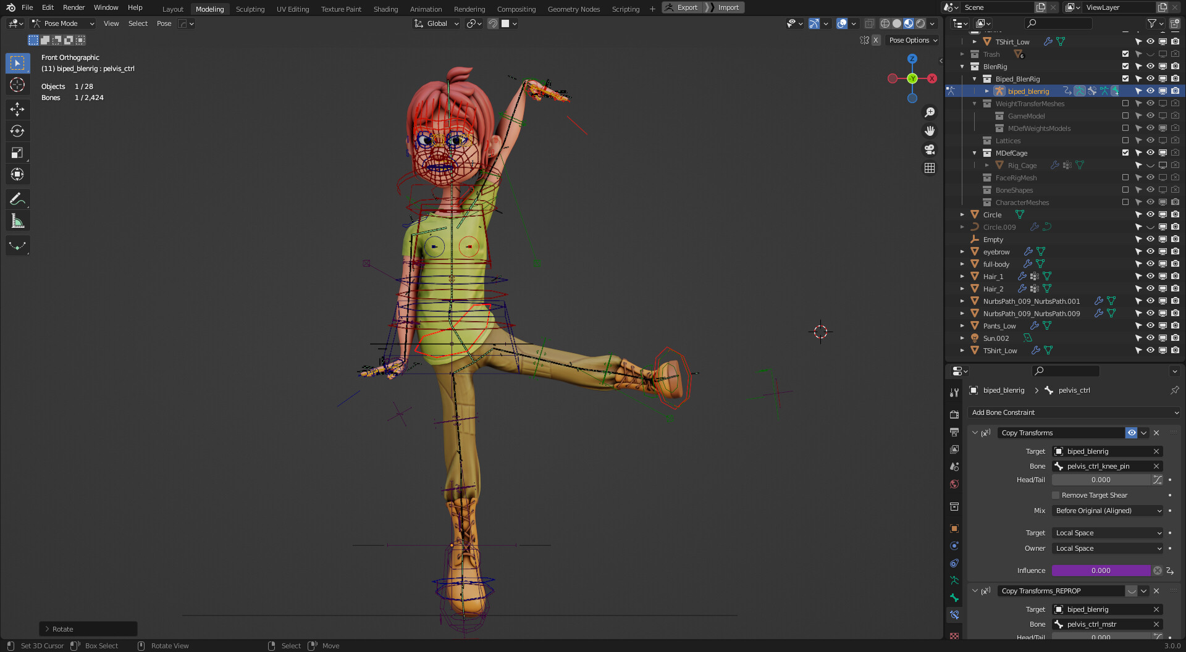
Task: Pick the Measure tool
Action: tap(17, 220)
